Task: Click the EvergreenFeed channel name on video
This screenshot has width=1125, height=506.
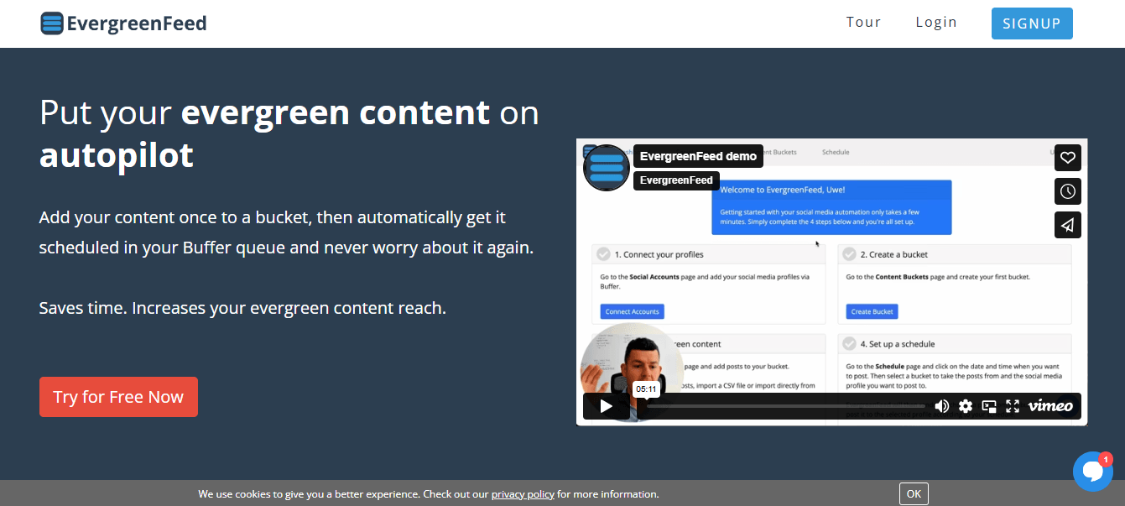Action: pyautogui.click(x=676, y=180)
